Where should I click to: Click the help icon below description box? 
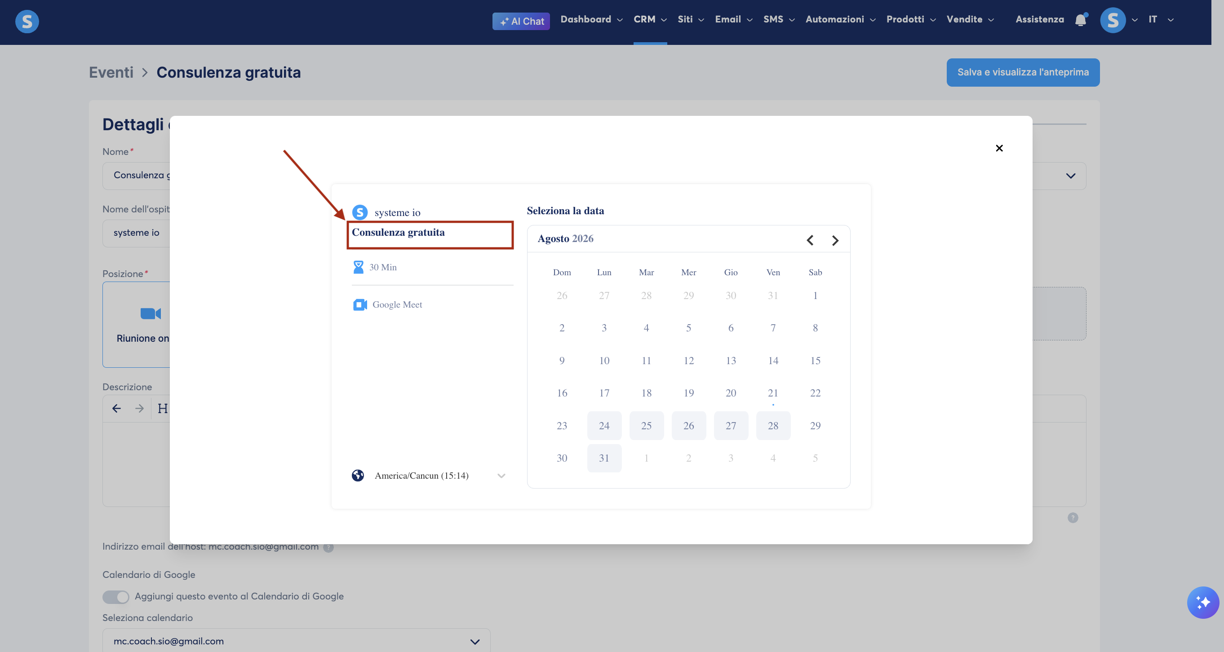tap(1073, 518)
